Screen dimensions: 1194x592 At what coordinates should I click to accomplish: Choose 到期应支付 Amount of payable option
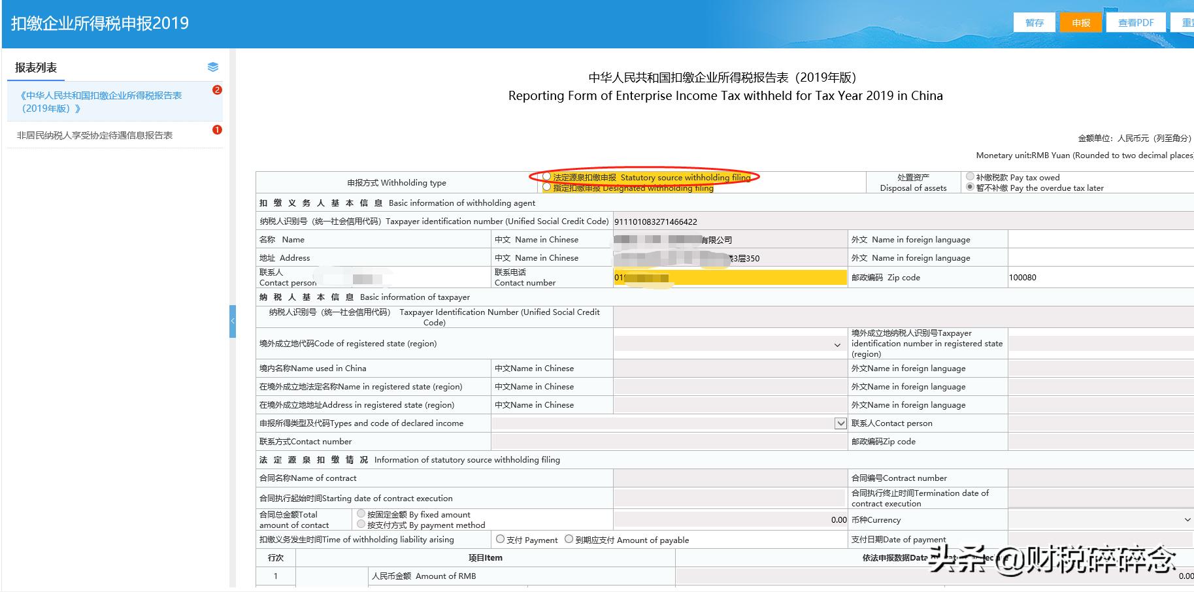[569, 539]
